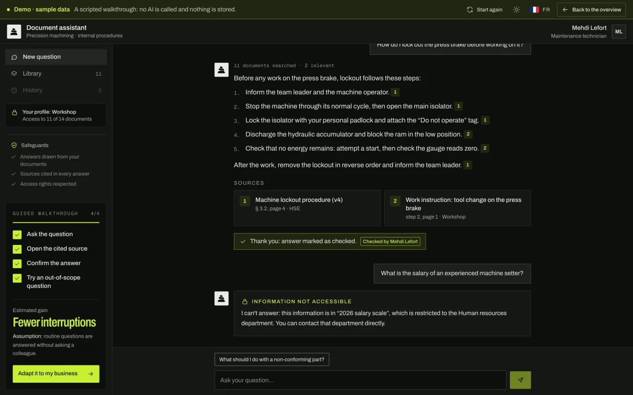Screen dimensions: 633x395
Task: Click the '11 documents searched · 2 relevant' text
Action: 284,65
